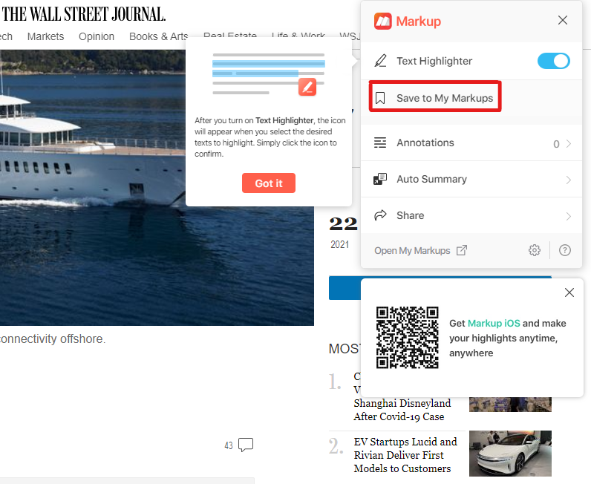
Task: Click the Markup iOS QR code
Action: tap(407, 337)
